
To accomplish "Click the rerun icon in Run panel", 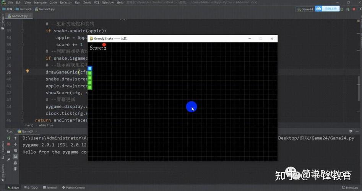I will point(8,138).
